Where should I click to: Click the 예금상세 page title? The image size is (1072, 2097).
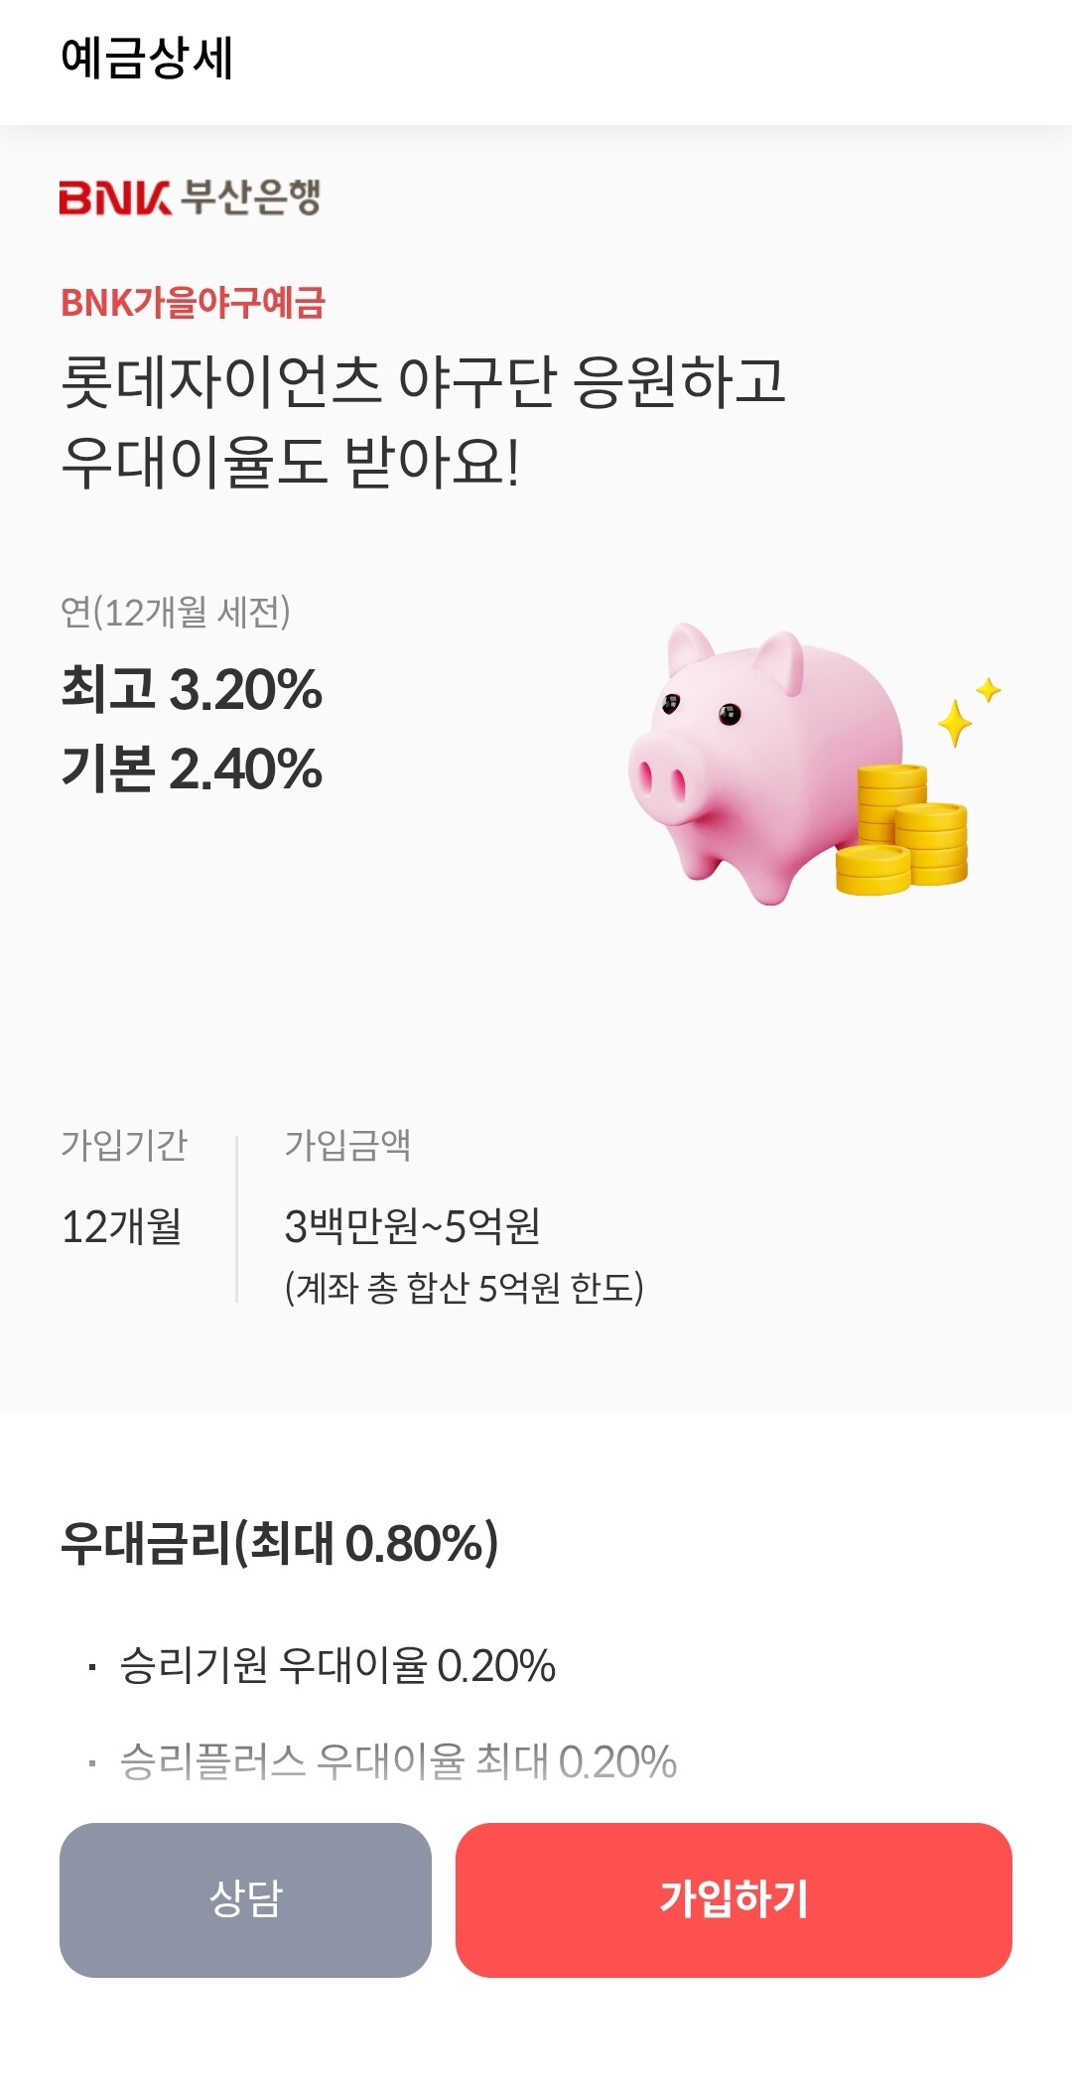(147, 58)
